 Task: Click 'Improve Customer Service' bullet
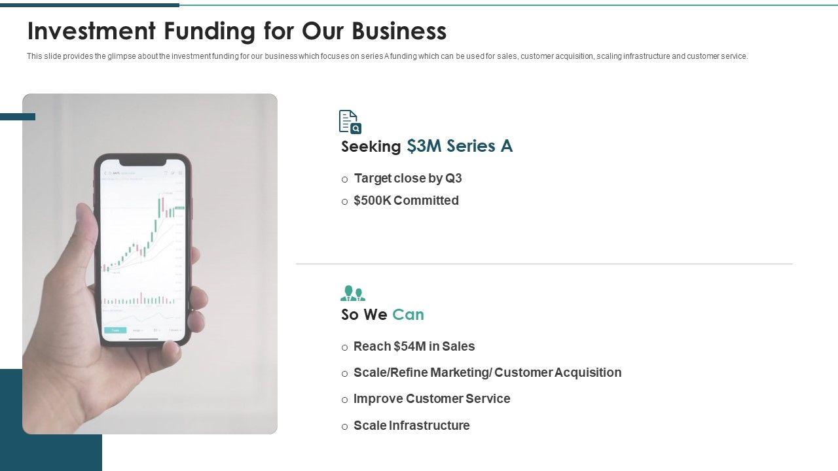tap(431, 398)
